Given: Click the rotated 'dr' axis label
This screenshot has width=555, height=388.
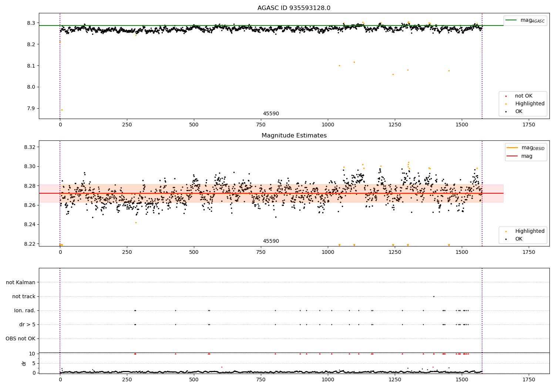Looking at the screenshot, I should point(24,363).
